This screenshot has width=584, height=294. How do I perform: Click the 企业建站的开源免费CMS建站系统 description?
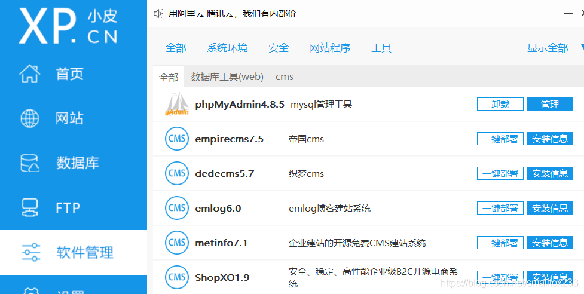coord(357,243)
